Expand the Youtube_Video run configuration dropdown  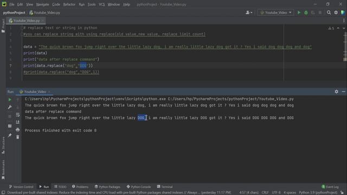coord(276,12)
